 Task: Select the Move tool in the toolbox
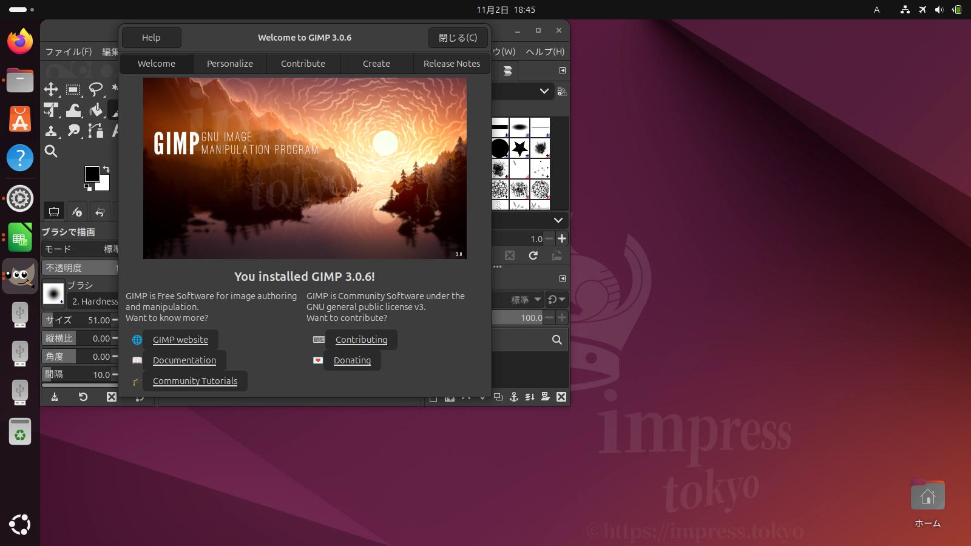coord(51,90)
